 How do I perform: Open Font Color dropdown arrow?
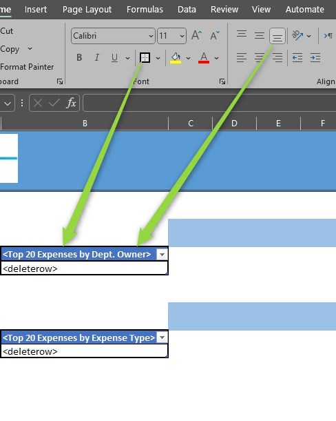[216, 58]
